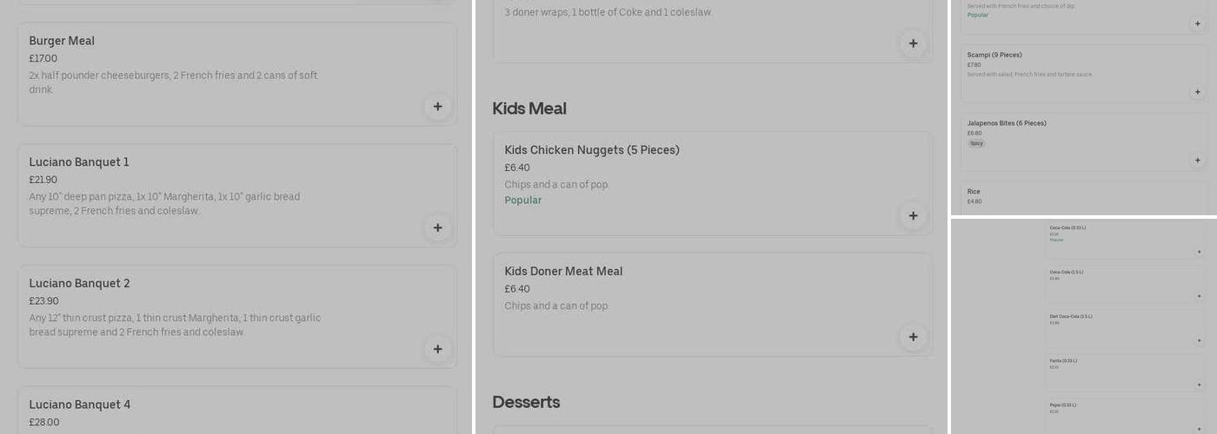
Task: Click the Popular label under Kids Chicken Nuggets
Action: 523,201
